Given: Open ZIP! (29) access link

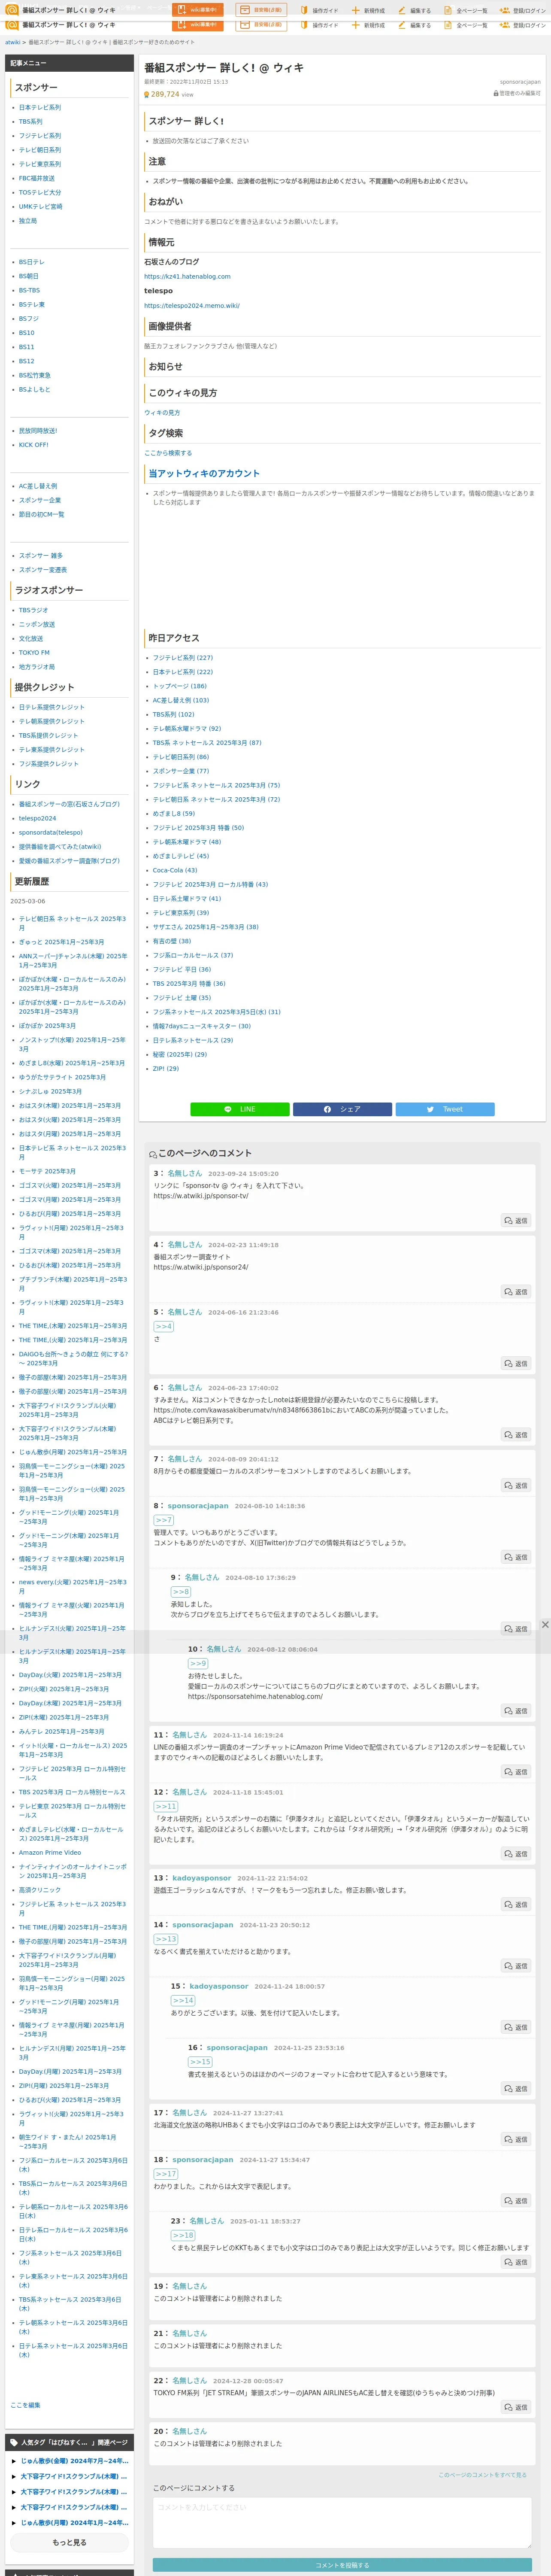Looking at the screenshot, I should tap(165, 1069).
